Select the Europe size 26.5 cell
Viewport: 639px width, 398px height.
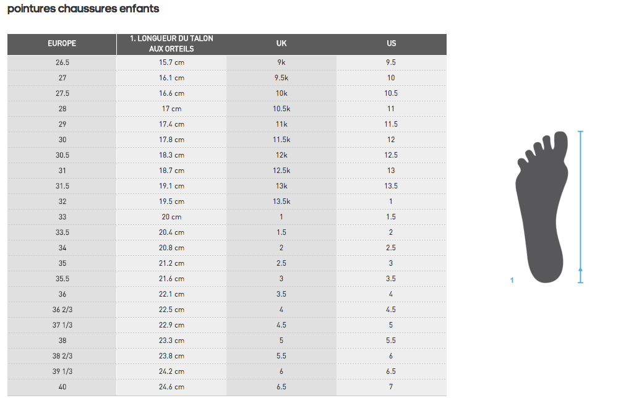click(x=62, y=62)
